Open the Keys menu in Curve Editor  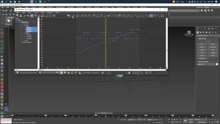click(x=42, y=12)
